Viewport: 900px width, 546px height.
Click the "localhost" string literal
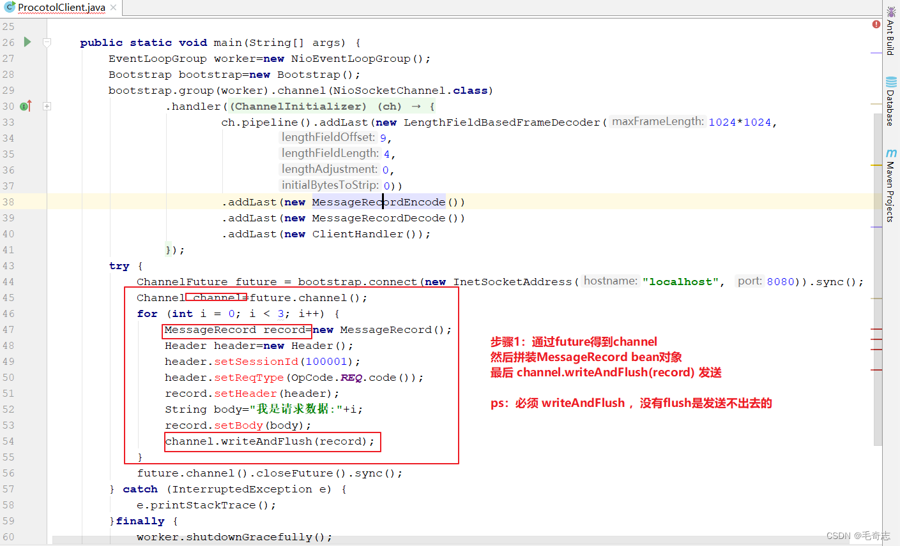(x=681, y=282)
